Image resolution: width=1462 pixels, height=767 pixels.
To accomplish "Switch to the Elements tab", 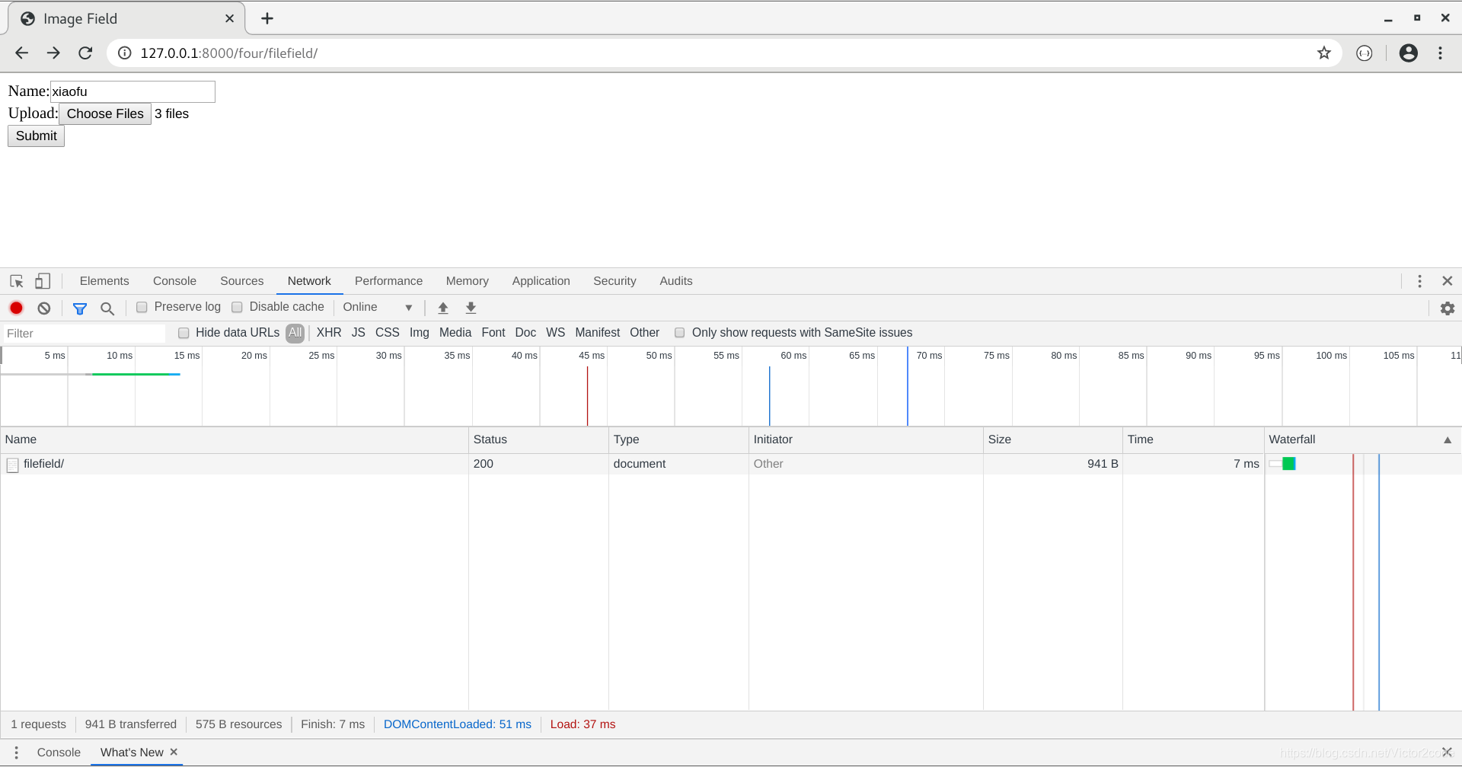I will pyautogui.click(x=104, y=281).
